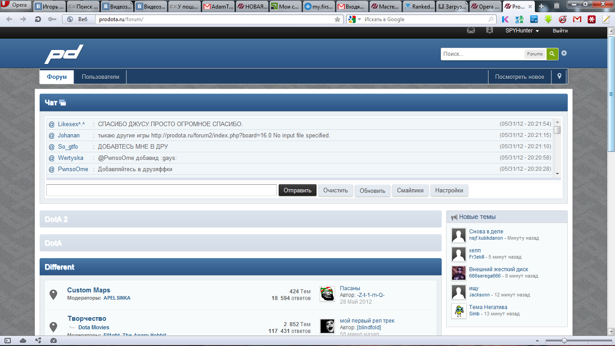Switch to the my.firs... tab
Viewport: 615px width, 346px height.
pos(319,7)
